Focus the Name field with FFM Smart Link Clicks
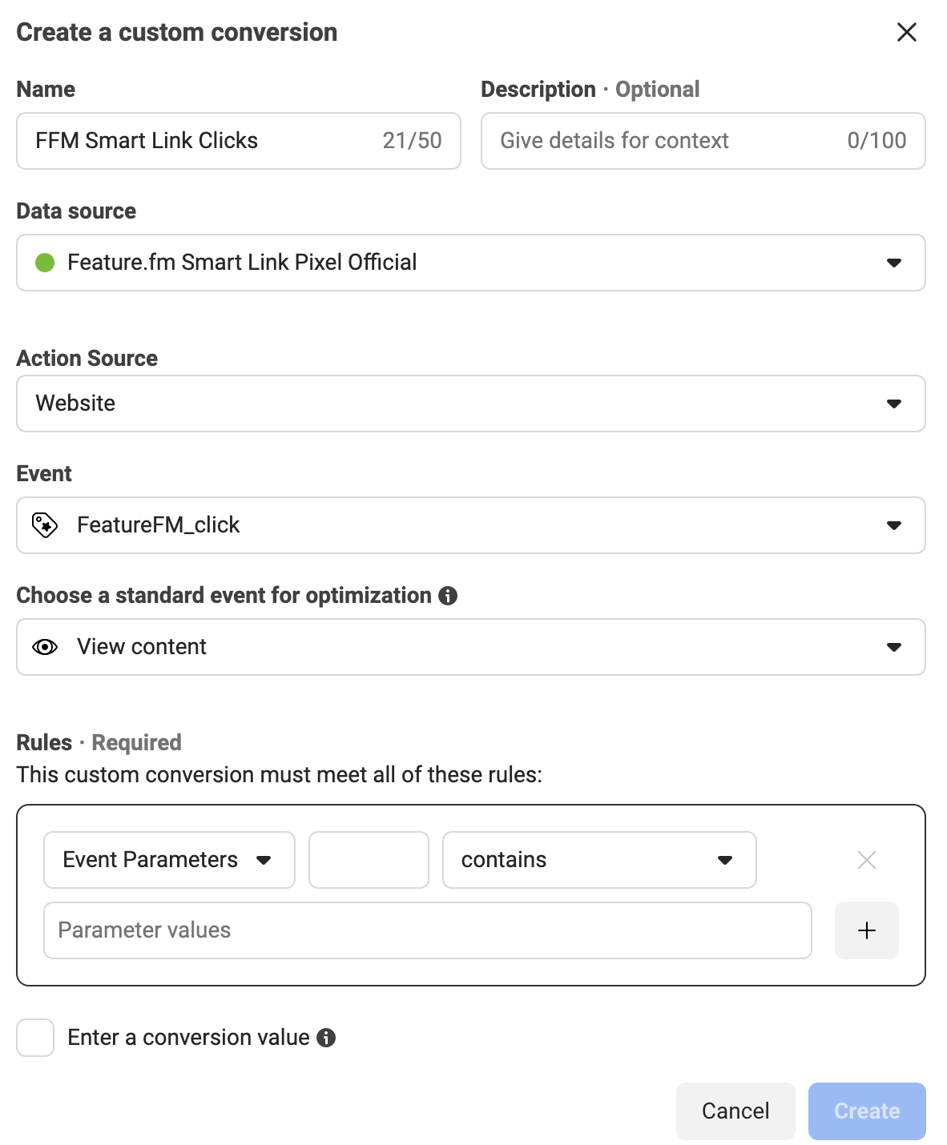947x1145 pixels. pos(239,141)
